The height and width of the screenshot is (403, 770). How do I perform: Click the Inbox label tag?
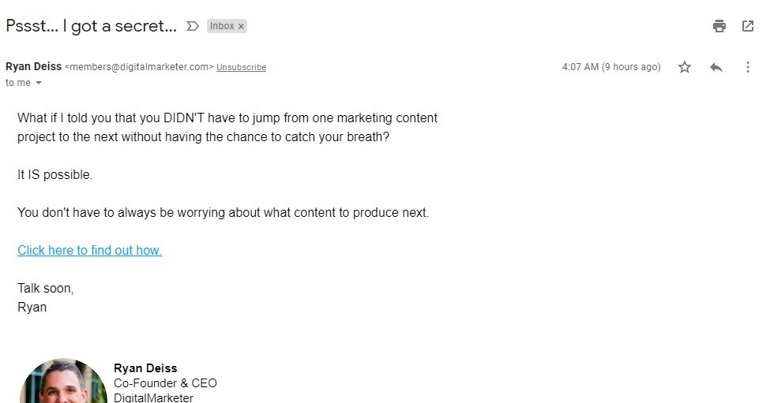222,26
